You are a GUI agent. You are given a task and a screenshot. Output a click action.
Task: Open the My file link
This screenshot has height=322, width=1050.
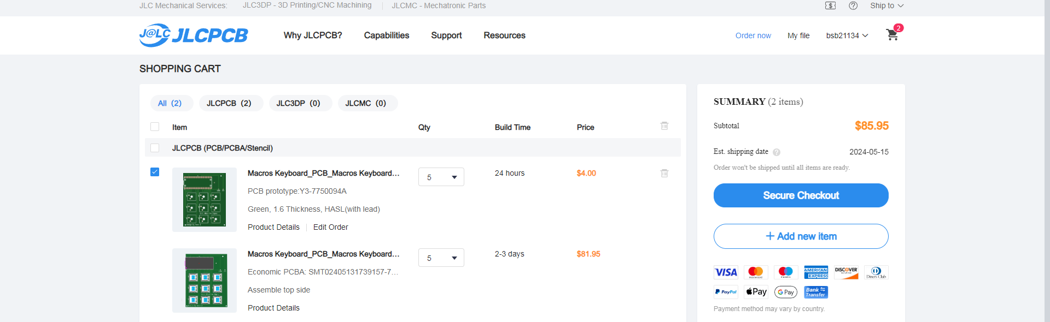[798, 35]
